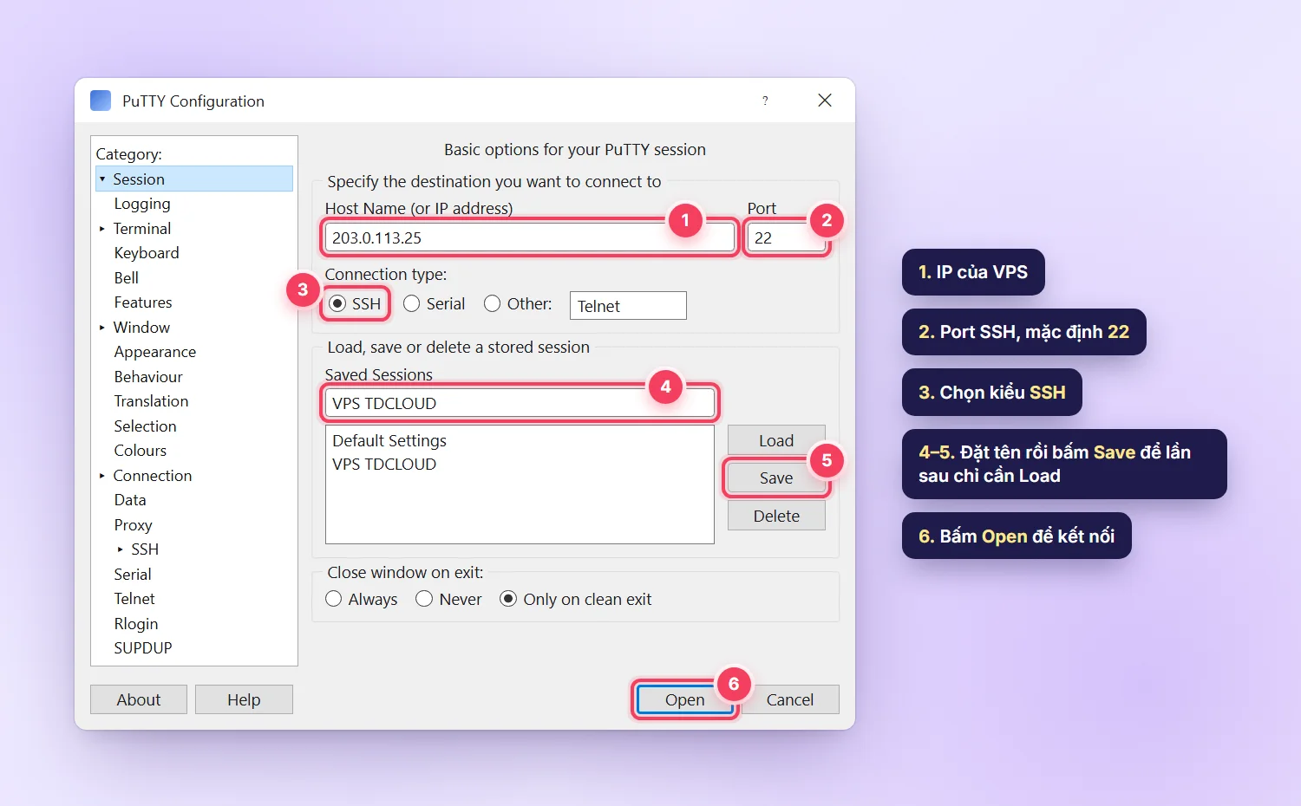
Task: Click the Host Name input field
Action: 529,237
